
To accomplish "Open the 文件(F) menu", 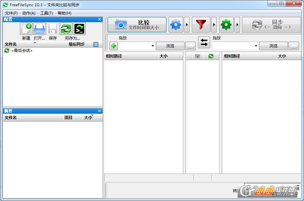I will point(11,13).
